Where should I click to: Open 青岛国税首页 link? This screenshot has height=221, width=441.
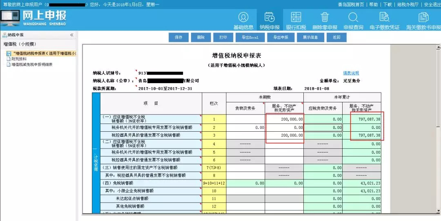click(351, 4)
